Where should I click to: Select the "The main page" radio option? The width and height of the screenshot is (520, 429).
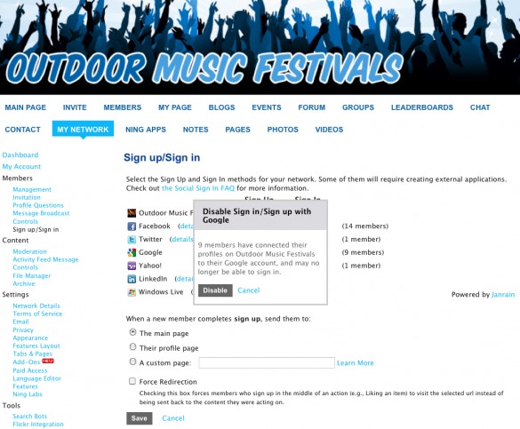click(132, 332)
